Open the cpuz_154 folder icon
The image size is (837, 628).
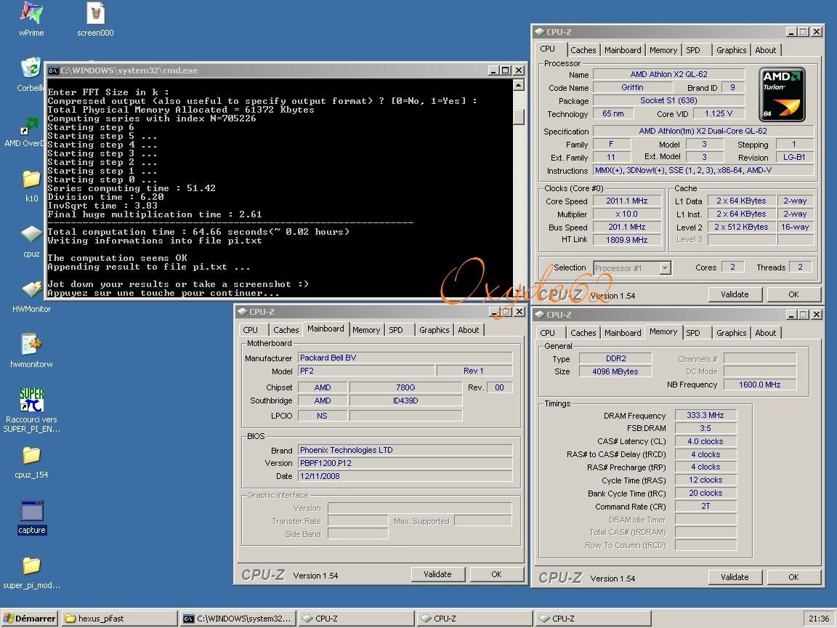pos(31,455)
